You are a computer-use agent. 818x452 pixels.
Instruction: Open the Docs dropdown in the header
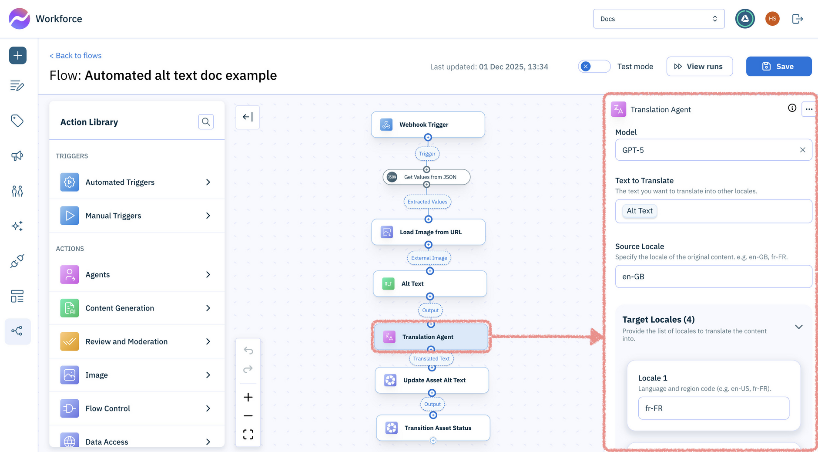(658, 18)
